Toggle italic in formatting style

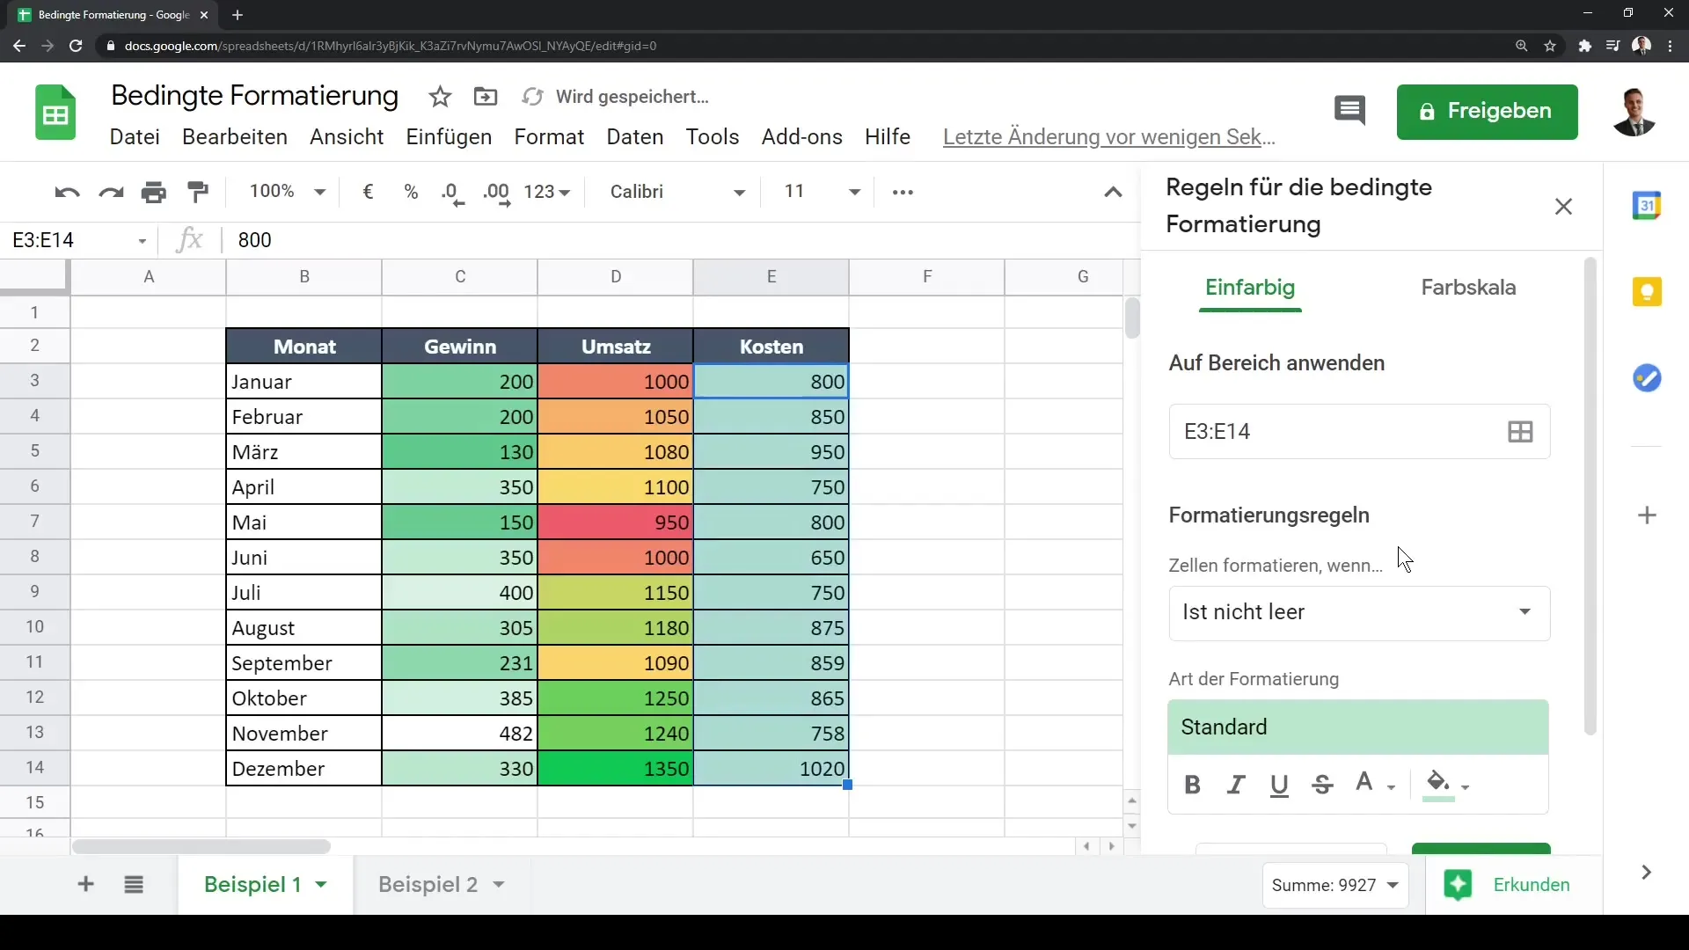pos(1236,785)
